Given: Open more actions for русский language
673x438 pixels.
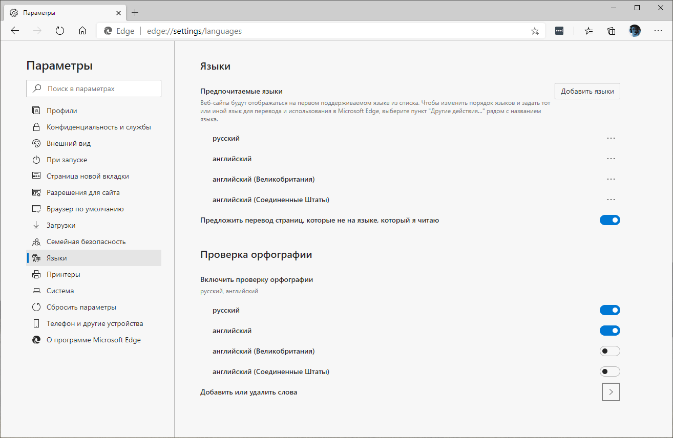Looking at the screenshot, I should coord(611,138).
